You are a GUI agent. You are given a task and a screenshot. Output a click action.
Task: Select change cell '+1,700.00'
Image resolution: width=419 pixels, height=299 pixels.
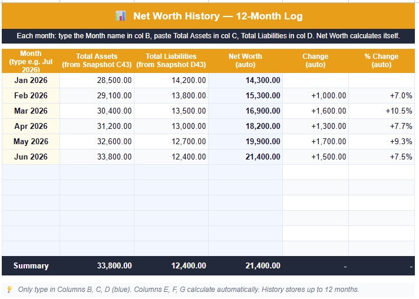pos(315,141)
